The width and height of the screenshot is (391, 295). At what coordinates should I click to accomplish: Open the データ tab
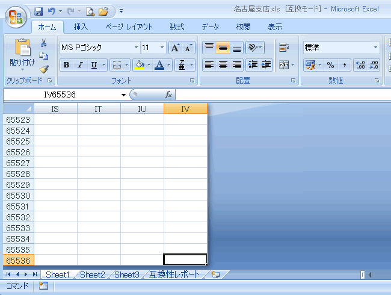pyautogui.click(x=210, y=27)
